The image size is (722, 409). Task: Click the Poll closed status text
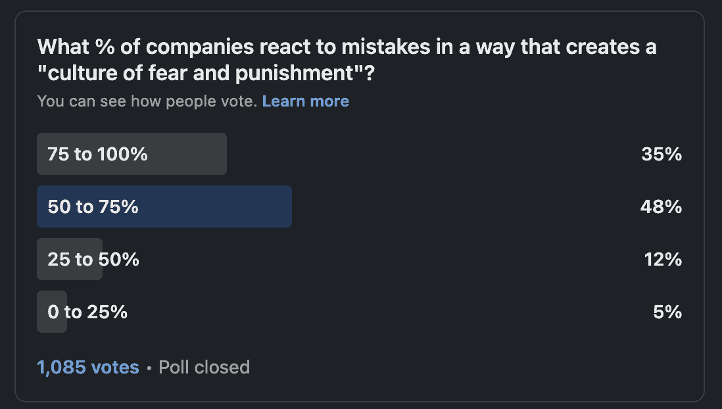(204, 367)
